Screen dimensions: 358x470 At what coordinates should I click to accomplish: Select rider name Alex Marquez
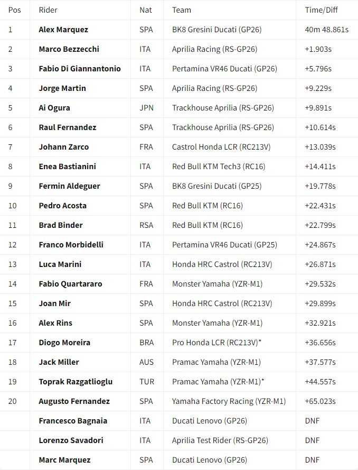coord(63,30)
